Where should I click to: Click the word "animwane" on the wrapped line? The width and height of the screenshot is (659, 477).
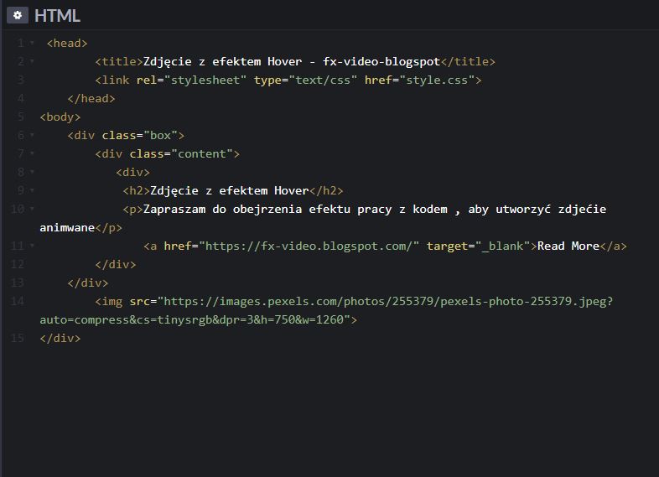67,228
